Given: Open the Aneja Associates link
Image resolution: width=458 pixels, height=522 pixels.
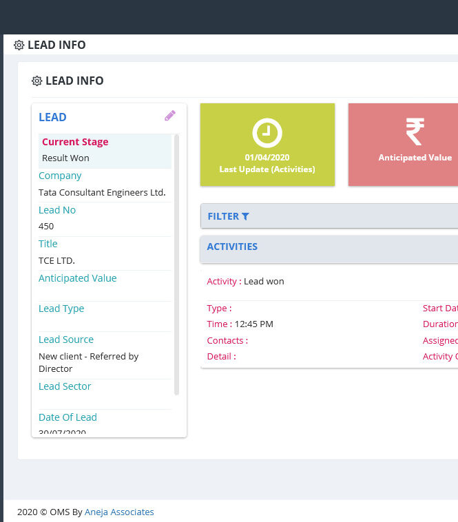Looking at the screenshot, I should pos(119,512).
